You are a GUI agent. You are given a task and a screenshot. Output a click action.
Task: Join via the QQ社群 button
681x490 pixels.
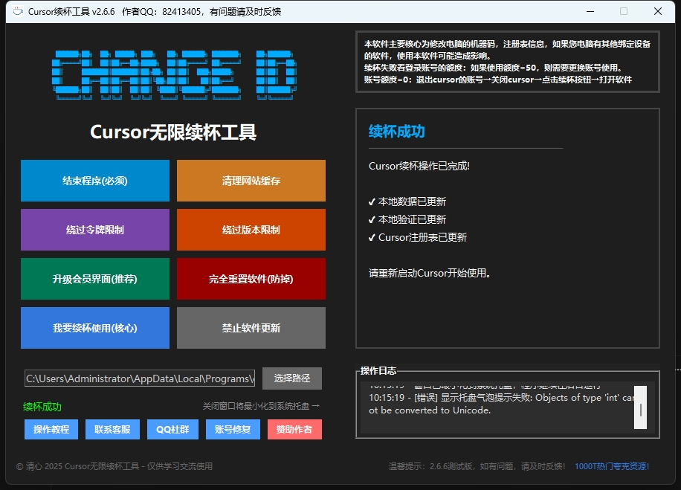172,429
